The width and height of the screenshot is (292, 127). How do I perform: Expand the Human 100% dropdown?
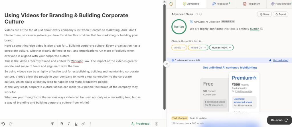point(221,47)
